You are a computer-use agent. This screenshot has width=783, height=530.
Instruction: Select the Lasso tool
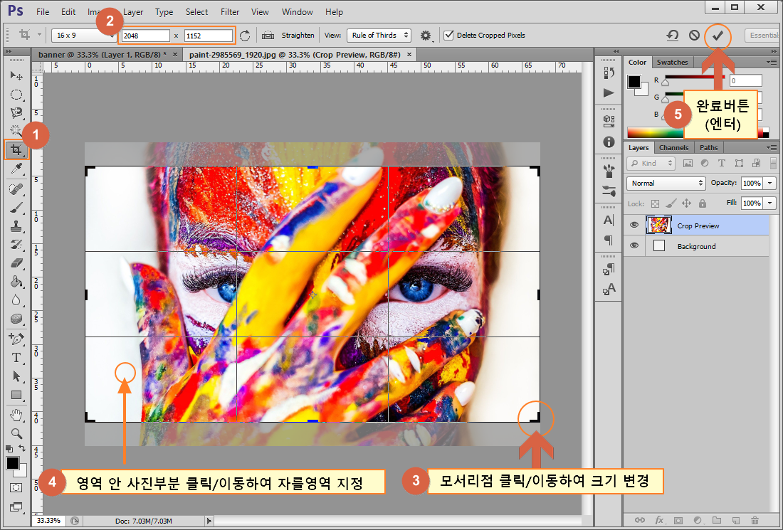coord(16,113)
